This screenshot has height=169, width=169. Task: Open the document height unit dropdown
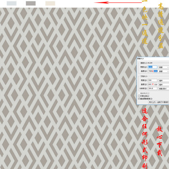pyautogui.click(x=164, y=84)
